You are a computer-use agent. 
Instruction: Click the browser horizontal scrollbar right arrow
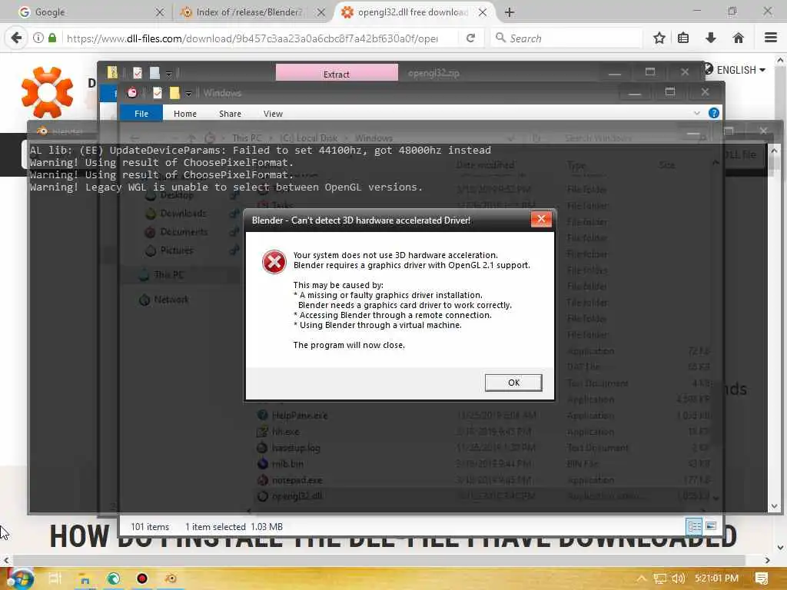[x=768, y=560]
